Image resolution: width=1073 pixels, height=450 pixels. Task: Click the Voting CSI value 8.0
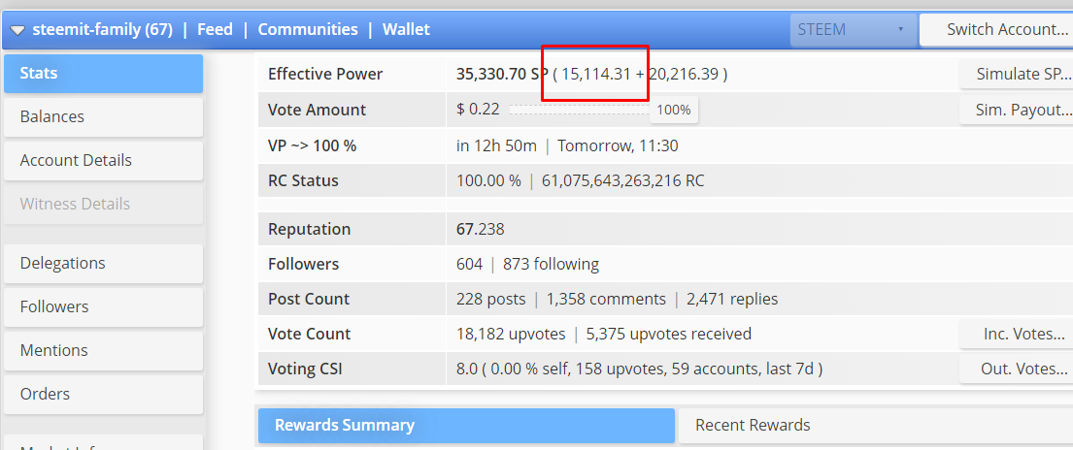467,370
